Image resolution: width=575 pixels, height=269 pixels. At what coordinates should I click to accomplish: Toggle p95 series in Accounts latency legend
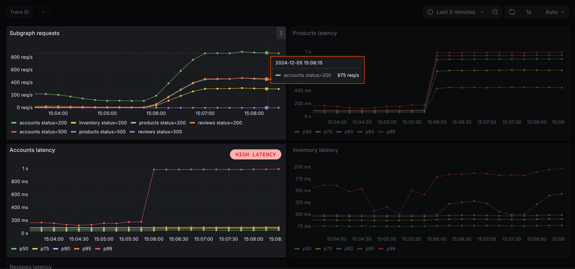83,249
